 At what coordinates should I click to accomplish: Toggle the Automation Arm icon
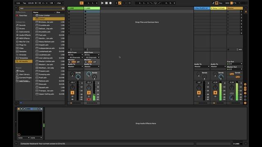click(x=120, y=3)
